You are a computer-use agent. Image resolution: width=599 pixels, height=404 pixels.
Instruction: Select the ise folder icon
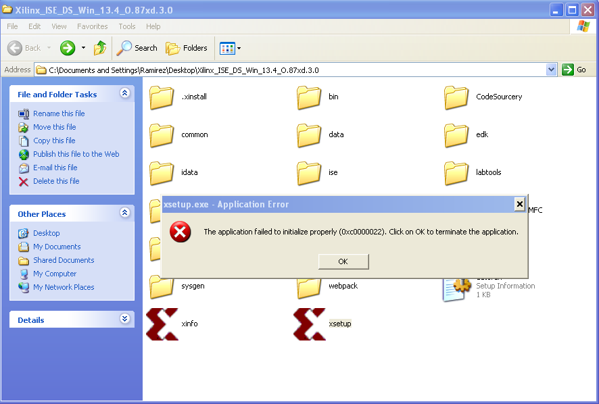click(x=309, y=173)
